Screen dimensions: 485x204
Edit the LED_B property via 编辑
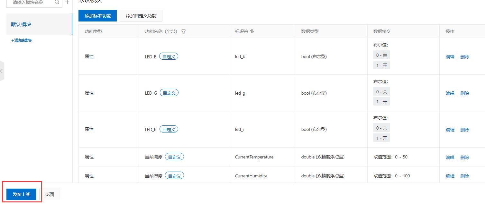449,56
